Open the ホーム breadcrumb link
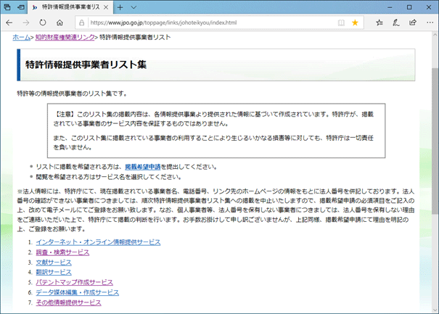The image size is (439, 314). (21, 36)
